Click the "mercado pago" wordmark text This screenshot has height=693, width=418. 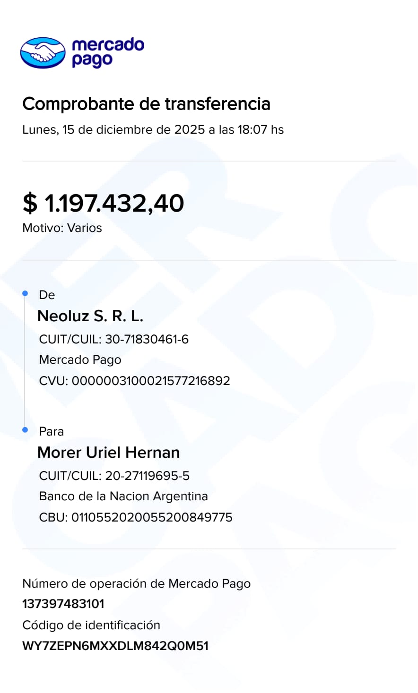(x=108, y=52)
